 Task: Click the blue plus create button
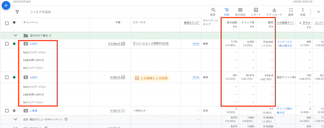[6, 5]
